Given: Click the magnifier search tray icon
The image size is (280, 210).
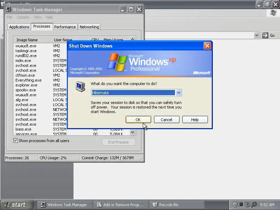Looking at the screenshot, I should click(254, 205).
